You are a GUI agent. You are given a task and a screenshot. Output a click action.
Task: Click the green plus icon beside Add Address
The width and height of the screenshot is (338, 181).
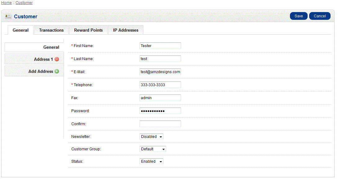tap(57, 71)
